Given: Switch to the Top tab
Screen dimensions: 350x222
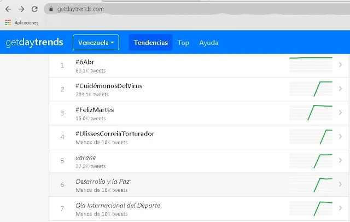Looking at the screenshot, I should 183,43.
